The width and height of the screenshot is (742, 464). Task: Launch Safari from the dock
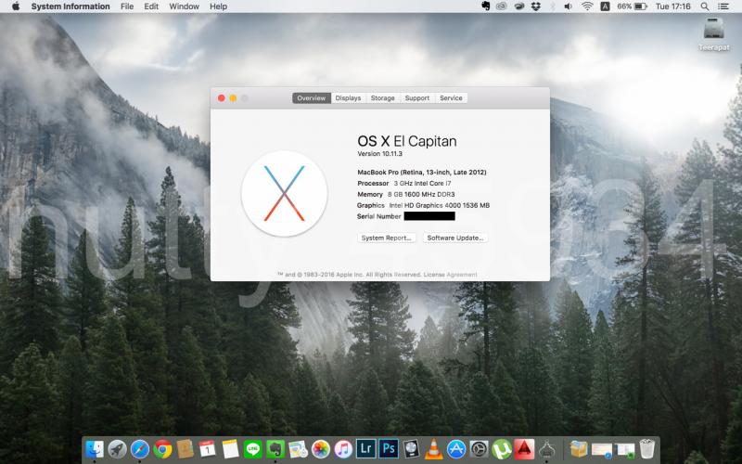click(140, 449)
